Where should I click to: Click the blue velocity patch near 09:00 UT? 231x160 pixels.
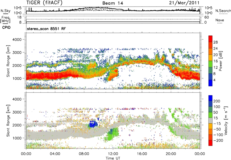point(93,124)
